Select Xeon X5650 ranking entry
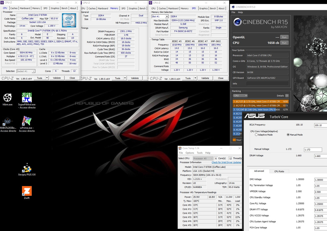 (x=261, y=109)
